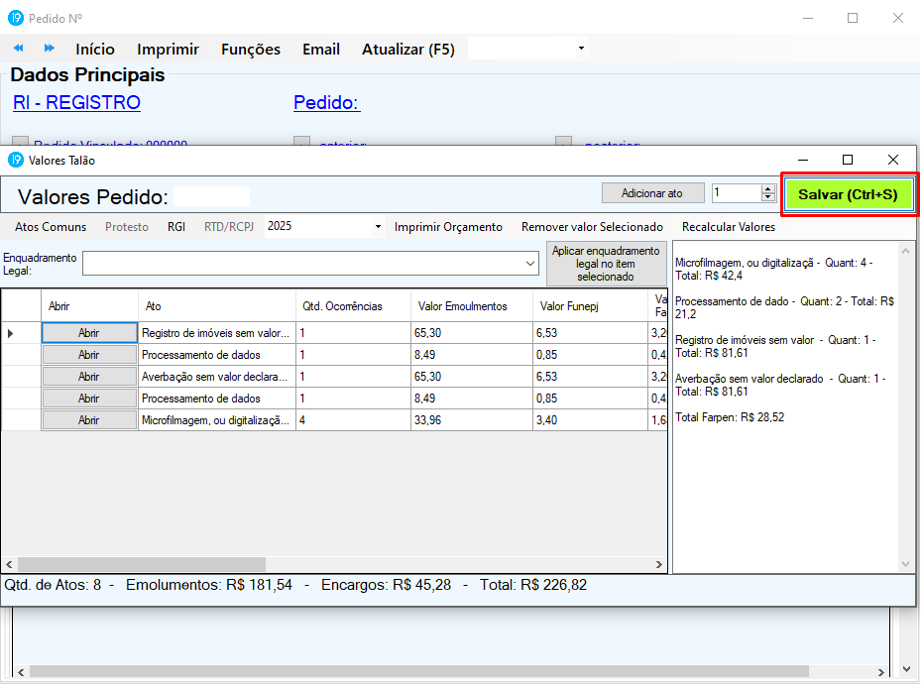Viewport: 924px width, 687px height.
Task: Switch to the Atos Comuns tab
Action: click(x=51, y=227)
